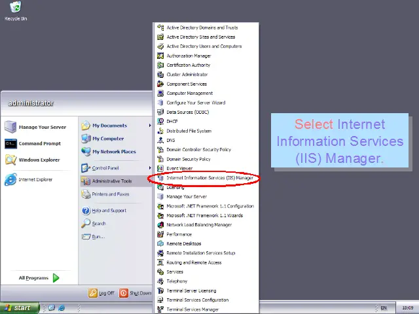Screen dimensions: 419x314
Task: Launch Internet Explorer from quick launch bar
Action: (x=61, y=308)
